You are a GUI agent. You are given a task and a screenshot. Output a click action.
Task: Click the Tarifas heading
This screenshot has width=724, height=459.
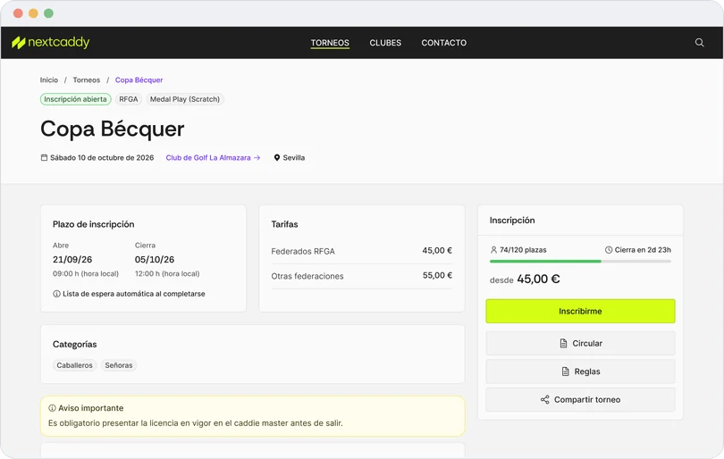[284, 224]
